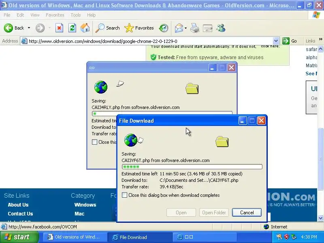Click the disabled Open button

coord(181,212)
